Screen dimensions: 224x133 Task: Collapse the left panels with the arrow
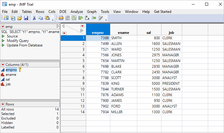(x=58, y=27)
